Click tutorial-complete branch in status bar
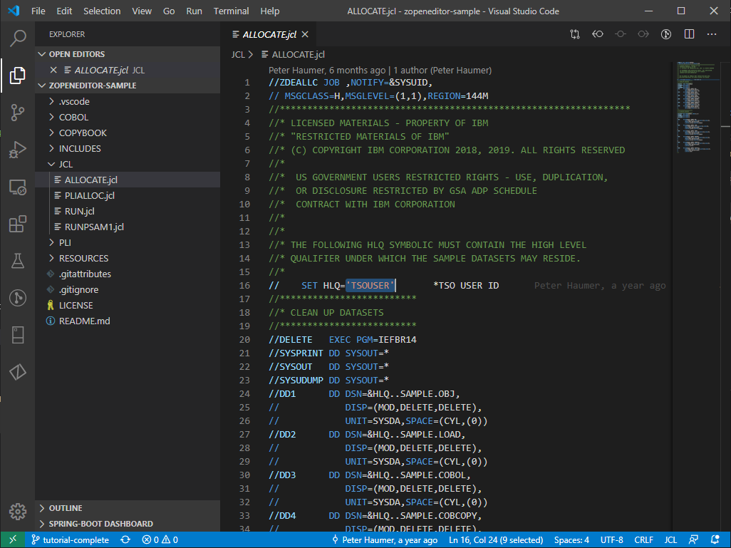The height and width of the screenshot is (548, 731). coord(70,539)
